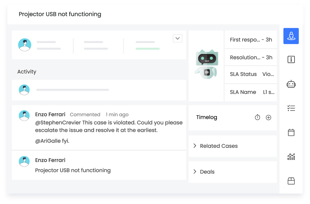This screenshot has width=310, height=204.
Task: Expand the case details dropdown arrow
Action: (x=177, y=38)
